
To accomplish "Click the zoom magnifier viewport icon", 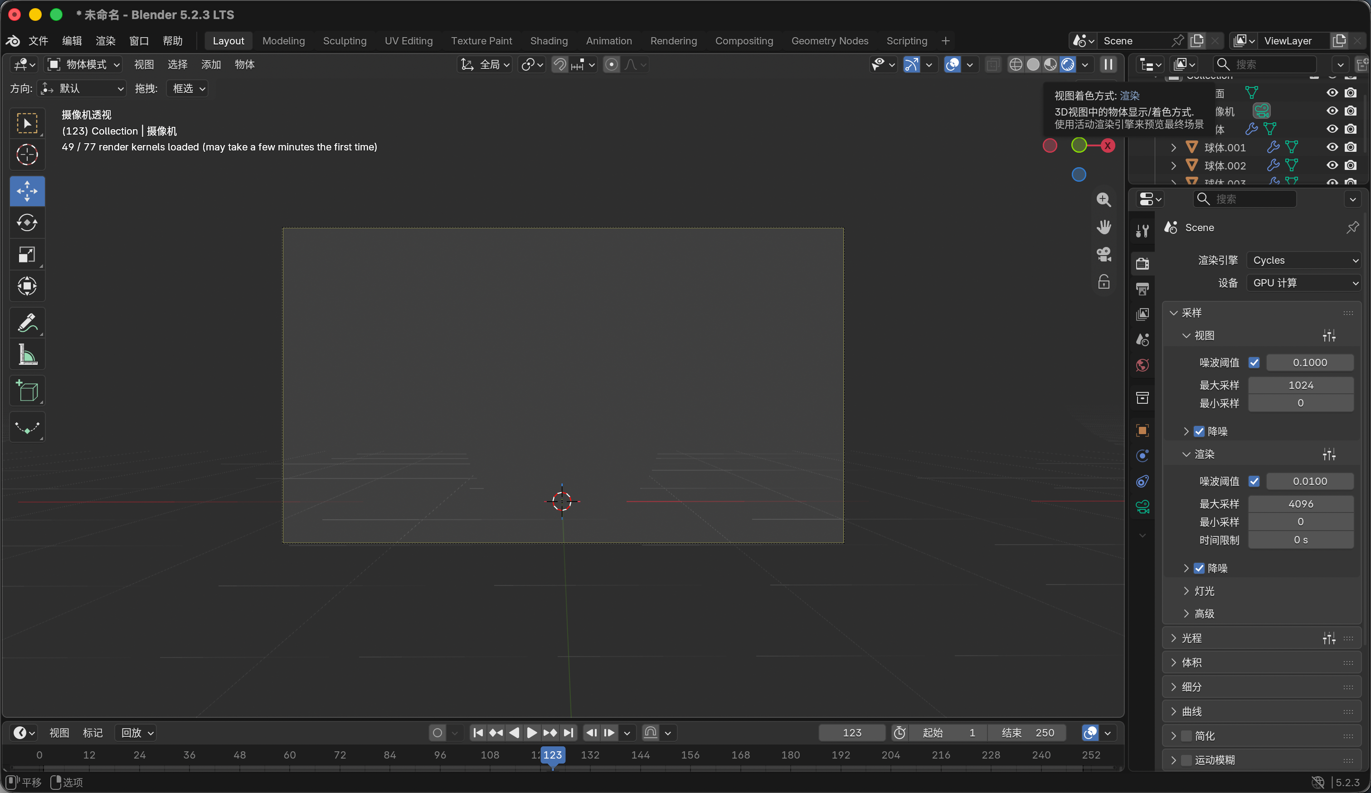I will [1104, 200].
